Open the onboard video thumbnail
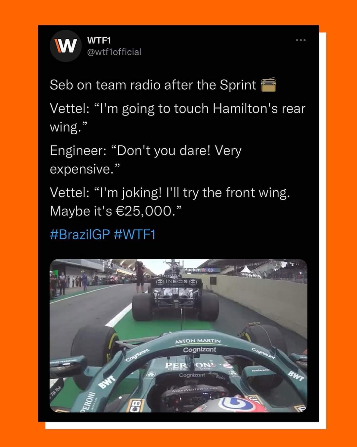The image size is (357, 447). [178, 335]
